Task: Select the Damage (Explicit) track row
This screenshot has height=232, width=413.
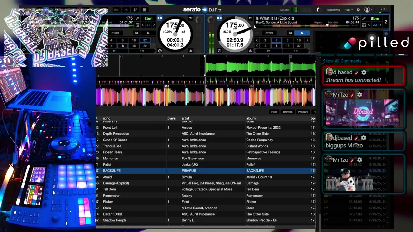Action: pyautogui.click(x=206, y=183)
